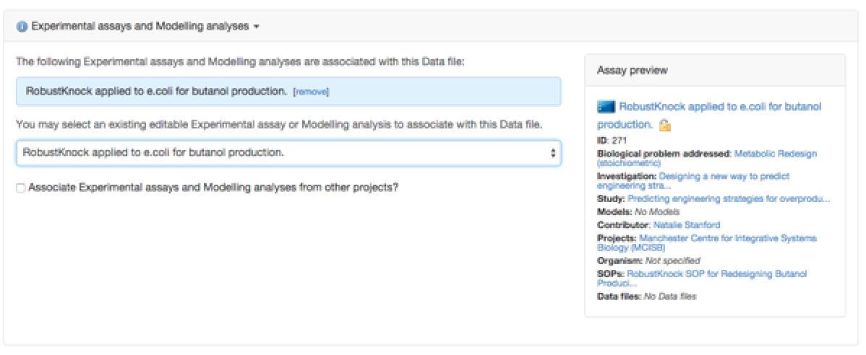Click the 'Assay preview' panel header
This screenshot has height=355, width=866.
(632, 71)
